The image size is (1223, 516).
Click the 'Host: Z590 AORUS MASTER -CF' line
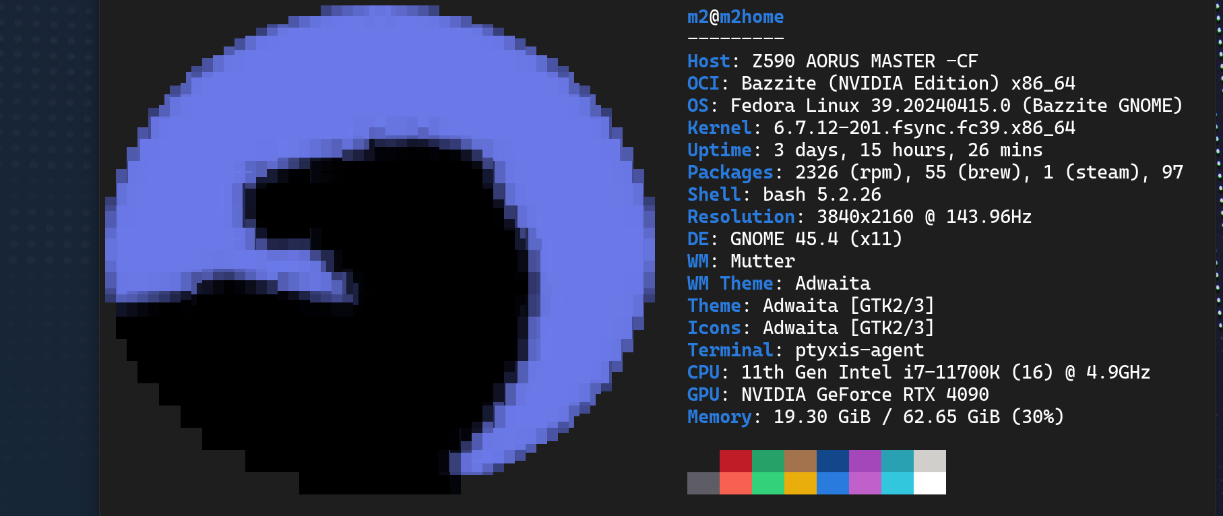[x=833, y=61]
